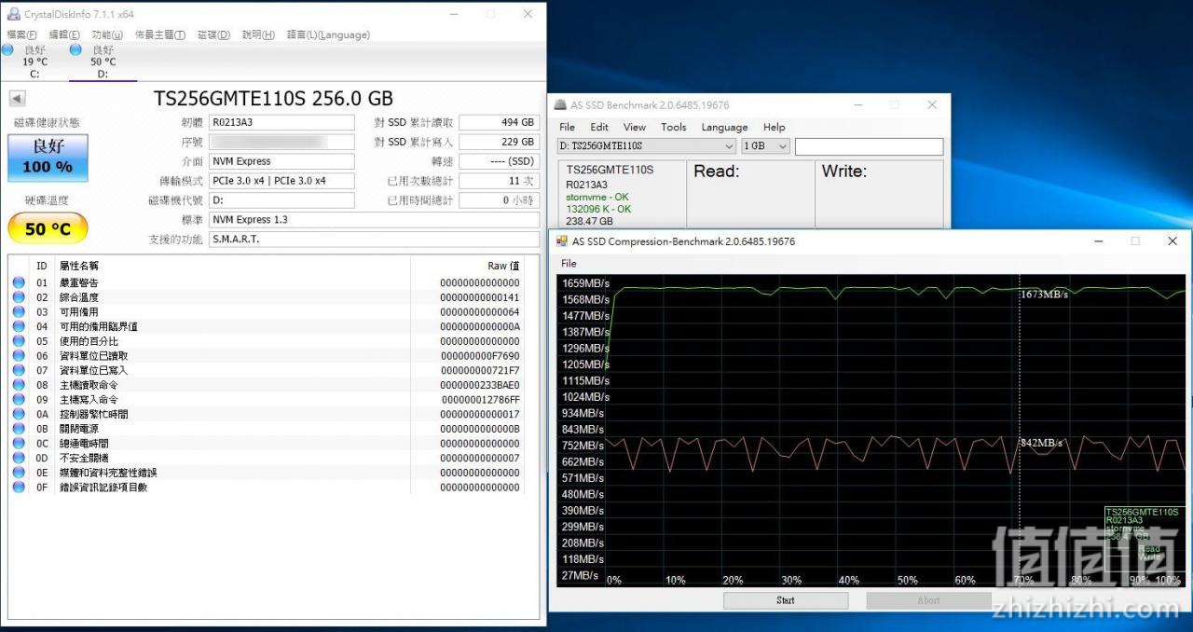Open the 語言(L)(Language) menu
Screen dimensions: 1193x632
[328, 34]
